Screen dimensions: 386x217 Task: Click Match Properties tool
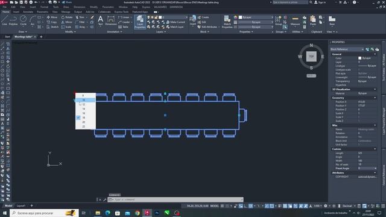tap(227, 22)
